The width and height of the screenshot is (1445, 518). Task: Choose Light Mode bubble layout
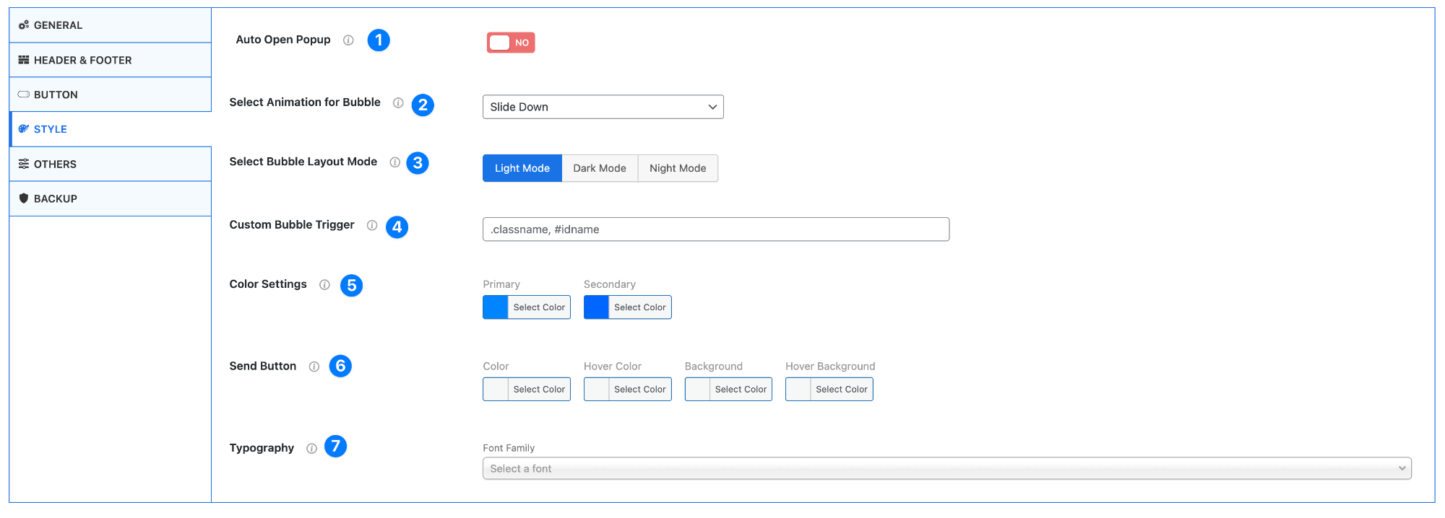tap(522, 168)
